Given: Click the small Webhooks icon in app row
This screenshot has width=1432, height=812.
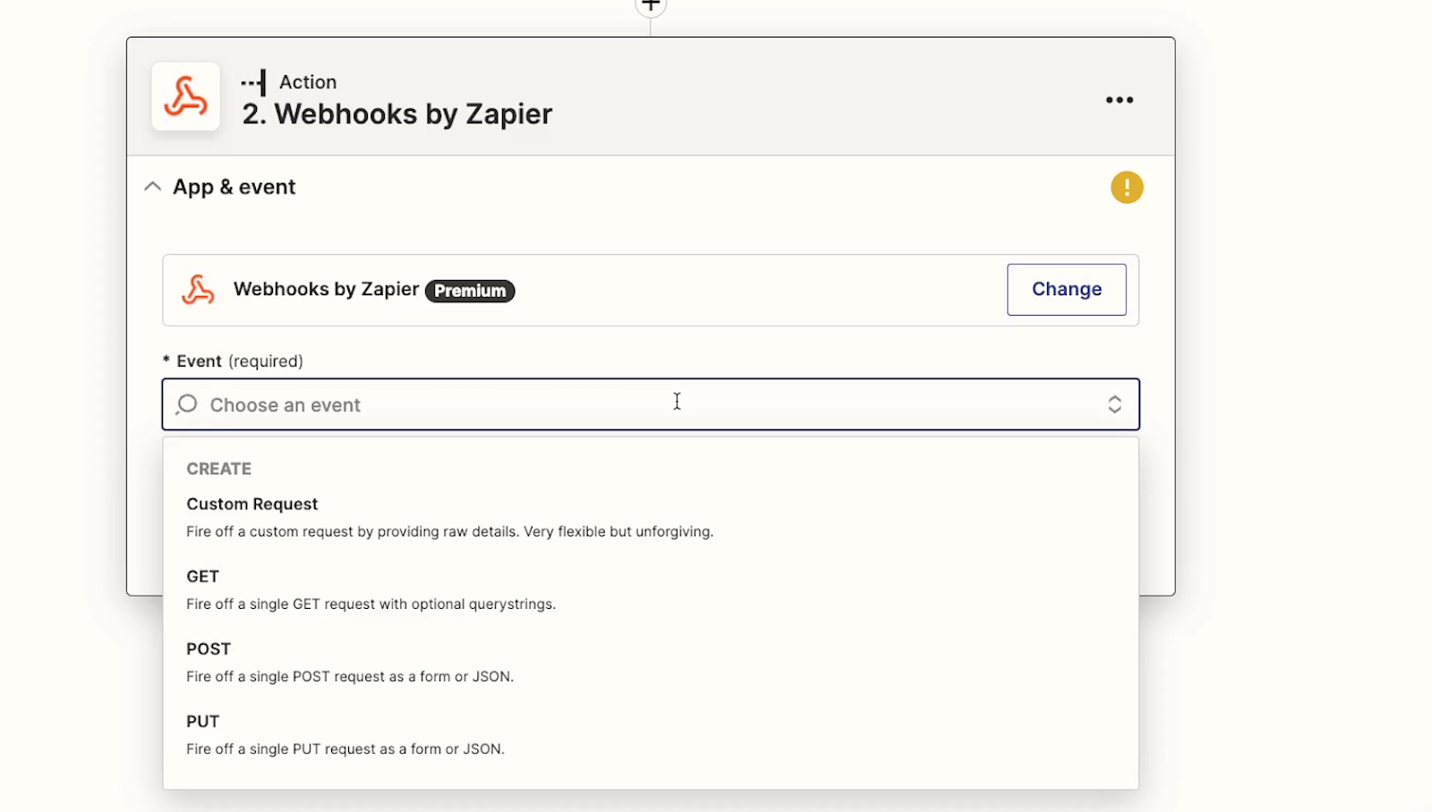Looking at the screenshot, I should (x=198, y=290).
